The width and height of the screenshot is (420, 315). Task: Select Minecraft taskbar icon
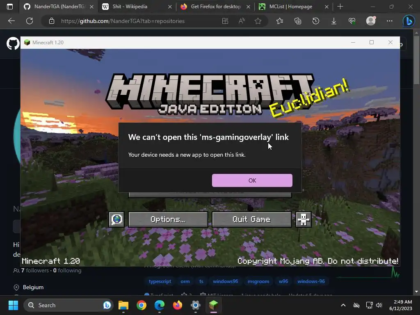(x=213, y=305)
